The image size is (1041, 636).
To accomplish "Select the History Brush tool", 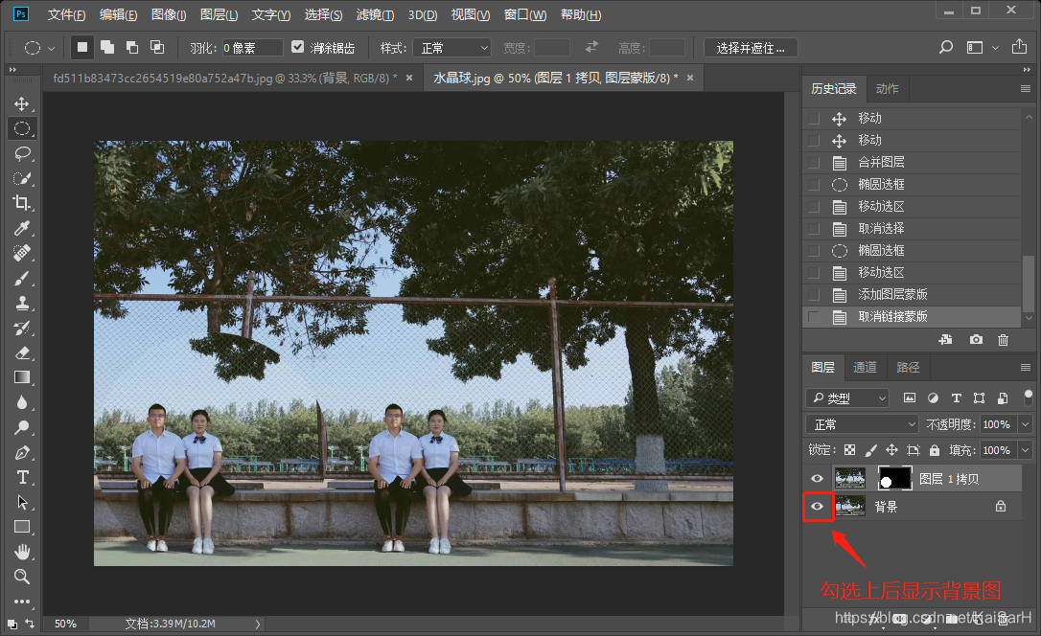I will 22,328.
